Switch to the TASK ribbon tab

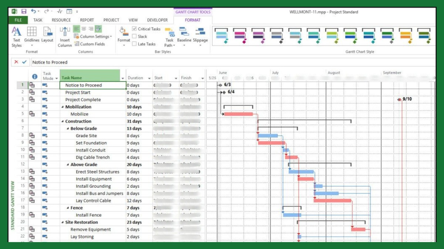[38, 20]
